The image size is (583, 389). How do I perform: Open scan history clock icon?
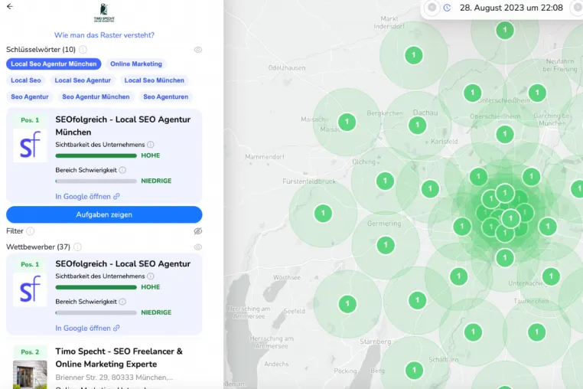coord(448,8)
